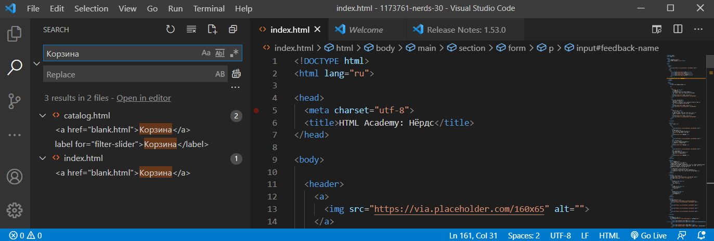Collapse the Replace field chevron
The image size is (714, 241).
(x=36, y=63)
